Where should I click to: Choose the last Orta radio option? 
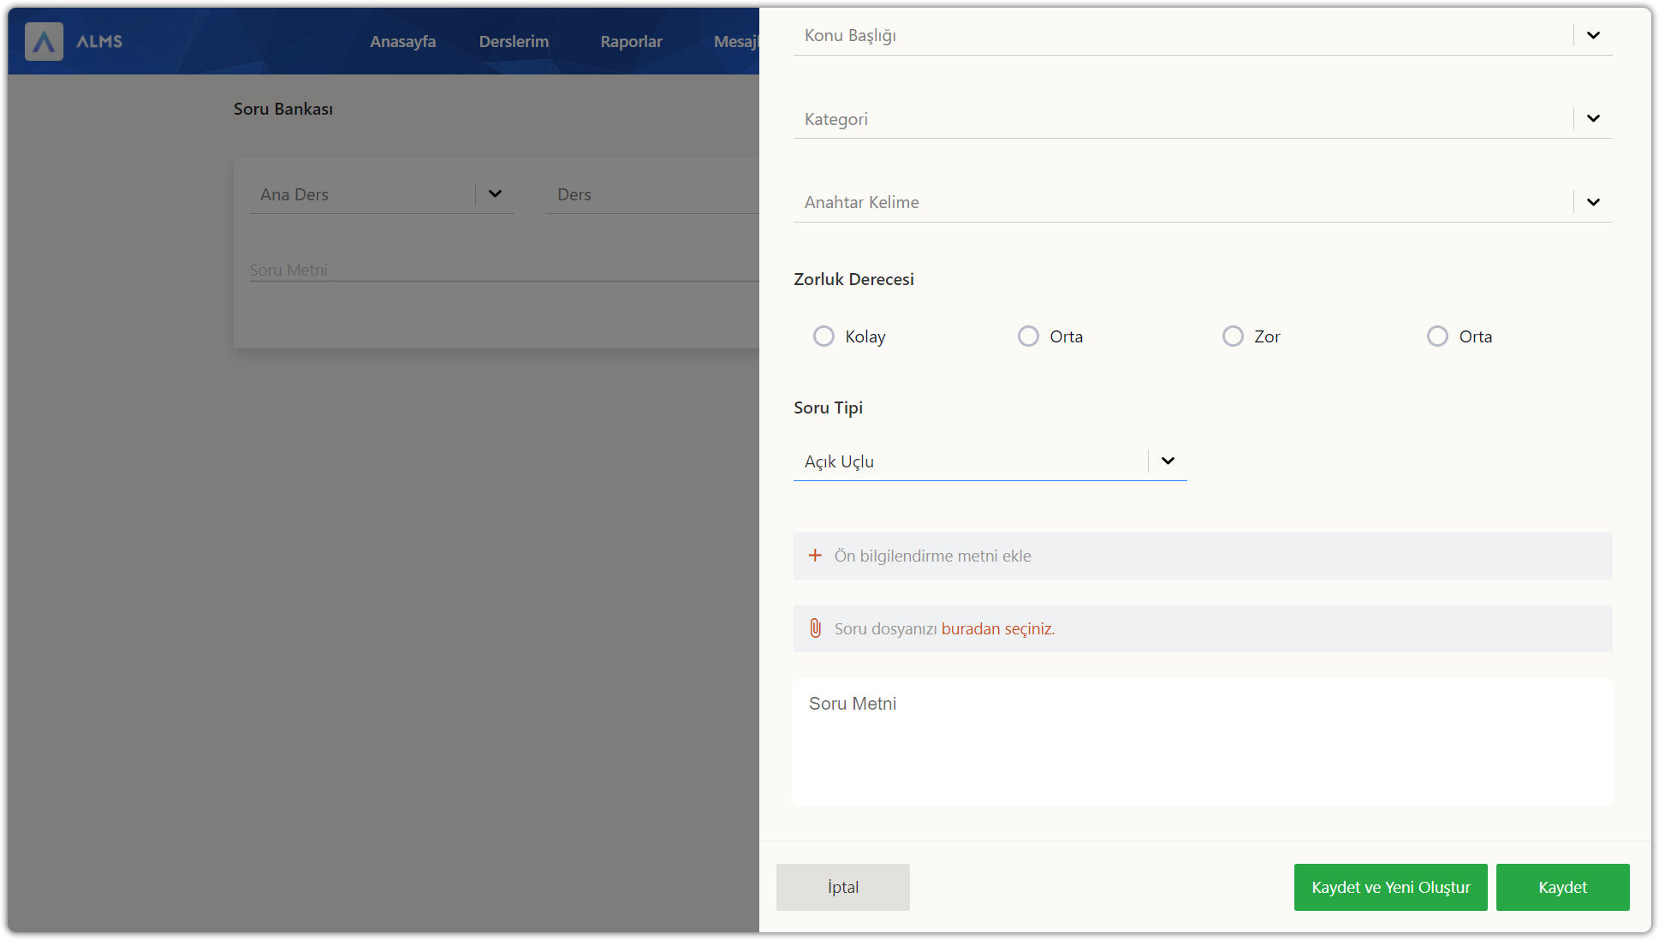point(1437,336)
